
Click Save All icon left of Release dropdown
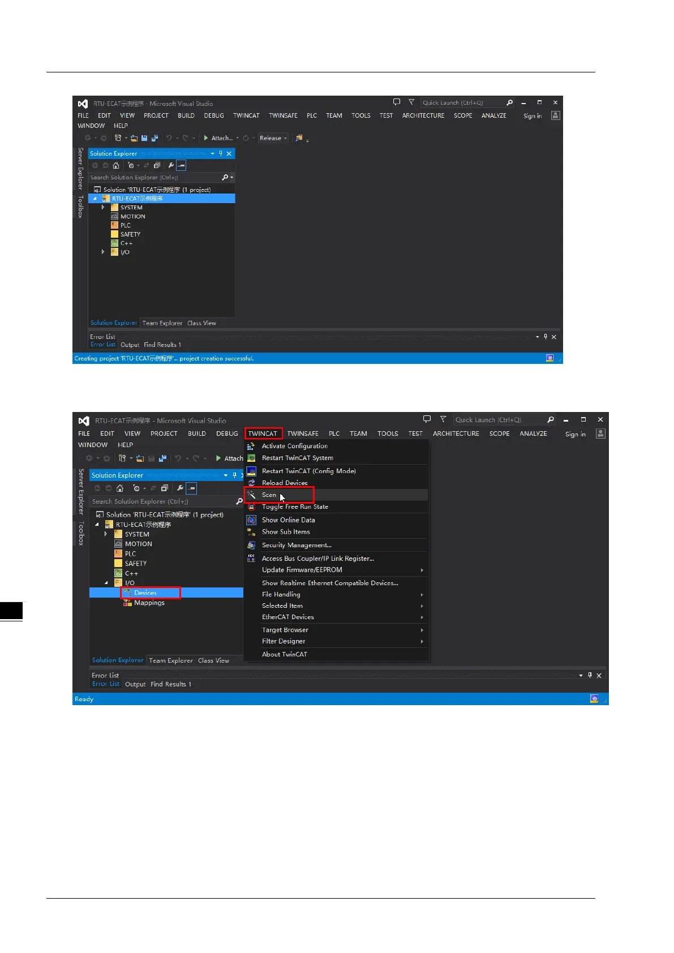(x=154, y=138)
